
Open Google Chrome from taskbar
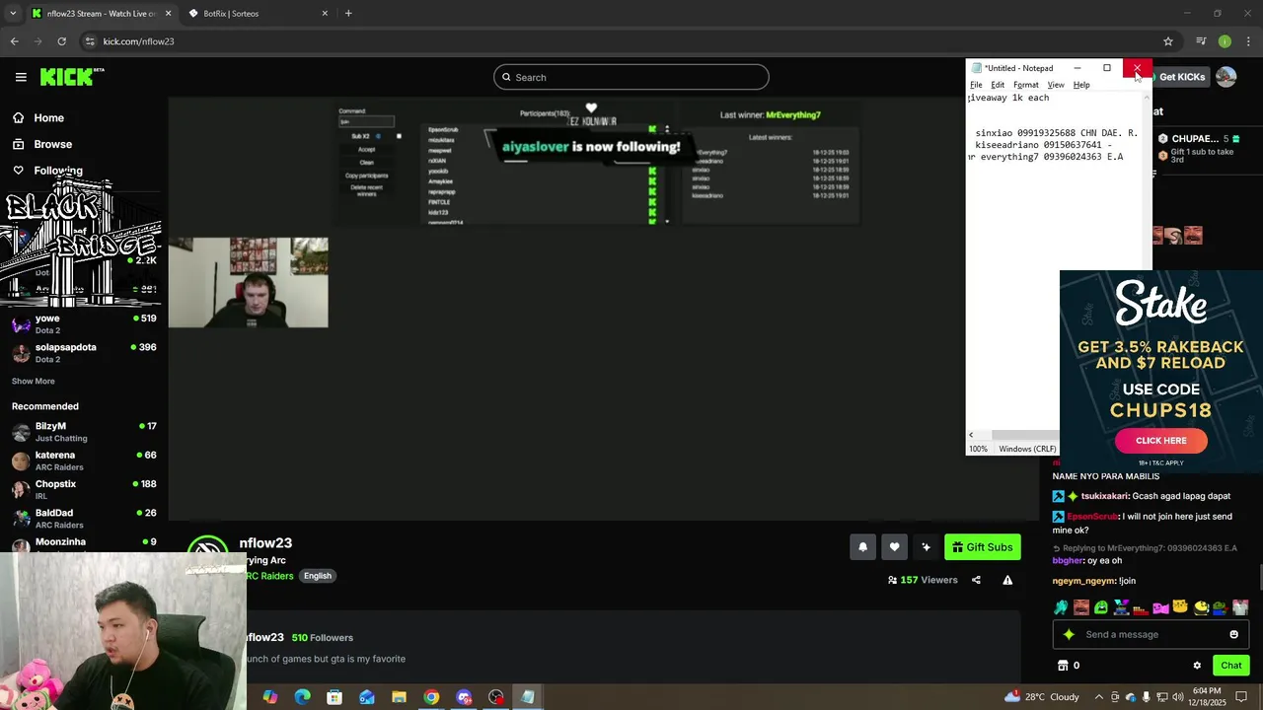tap(431, 697)
